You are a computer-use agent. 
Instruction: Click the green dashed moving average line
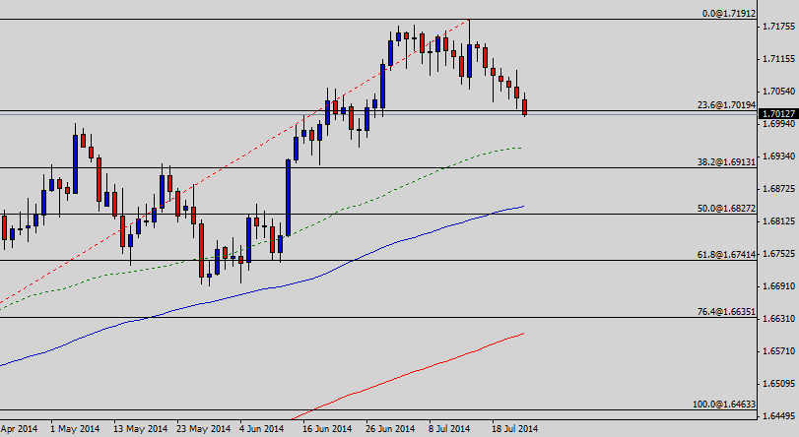click(394, 185)
